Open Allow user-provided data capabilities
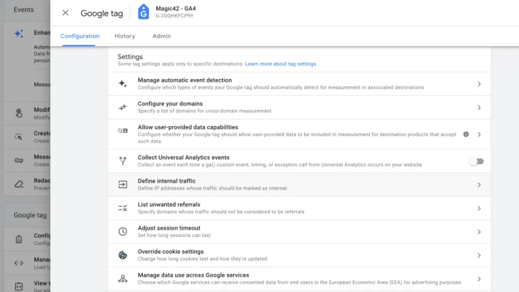 [x=299, y=134]
